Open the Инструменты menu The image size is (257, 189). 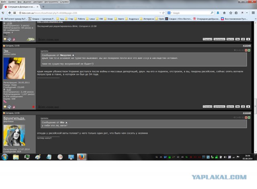(x=51, y=2)
